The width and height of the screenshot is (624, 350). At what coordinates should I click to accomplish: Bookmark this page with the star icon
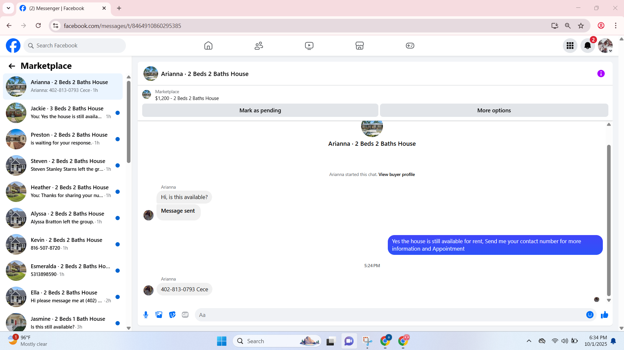(581, 26)
